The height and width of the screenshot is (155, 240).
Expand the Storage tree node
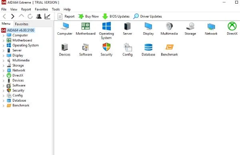(3, 65)
